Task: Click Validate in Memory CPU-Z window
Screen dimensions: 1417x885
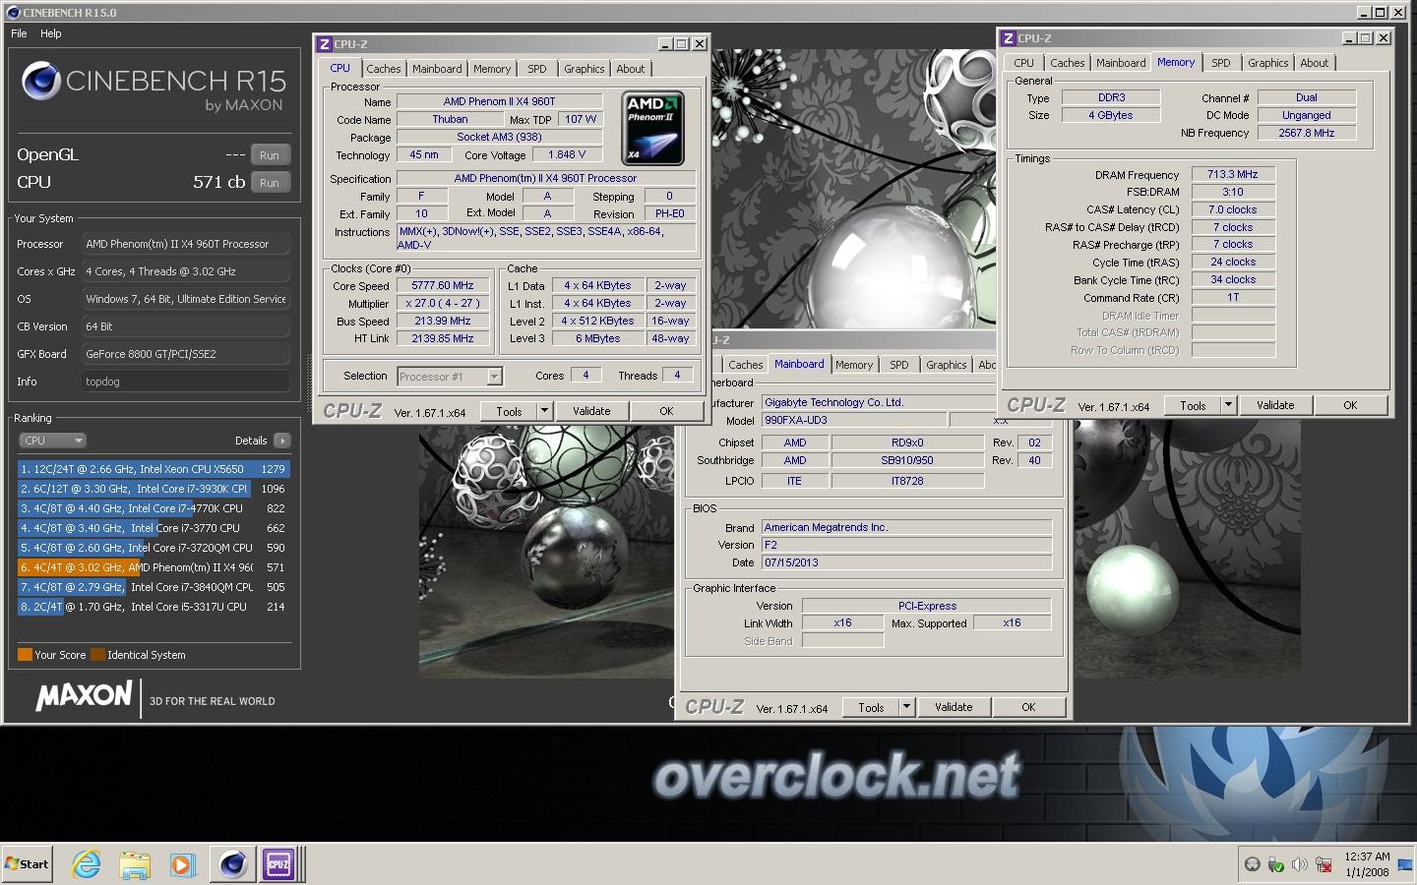Action: click(1275, 405)
